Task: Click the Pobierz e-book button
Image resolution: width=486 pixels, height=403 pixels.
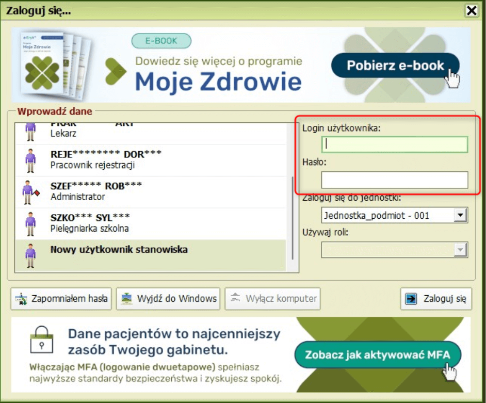Action: [x=395, y=66]
